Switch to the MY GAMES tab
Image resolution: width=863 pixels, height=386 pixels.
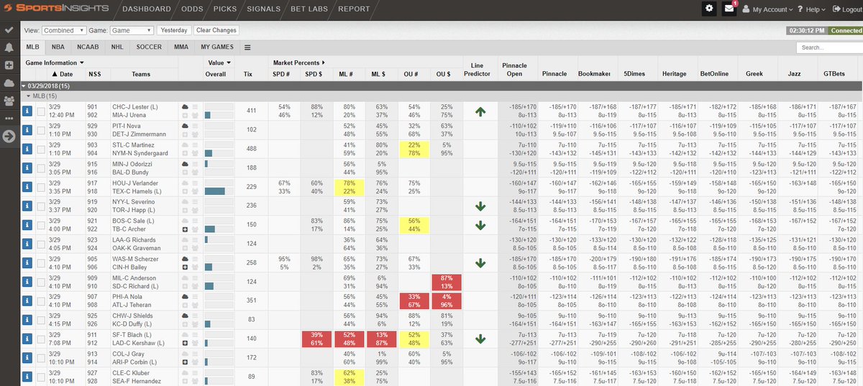point(217,47)
